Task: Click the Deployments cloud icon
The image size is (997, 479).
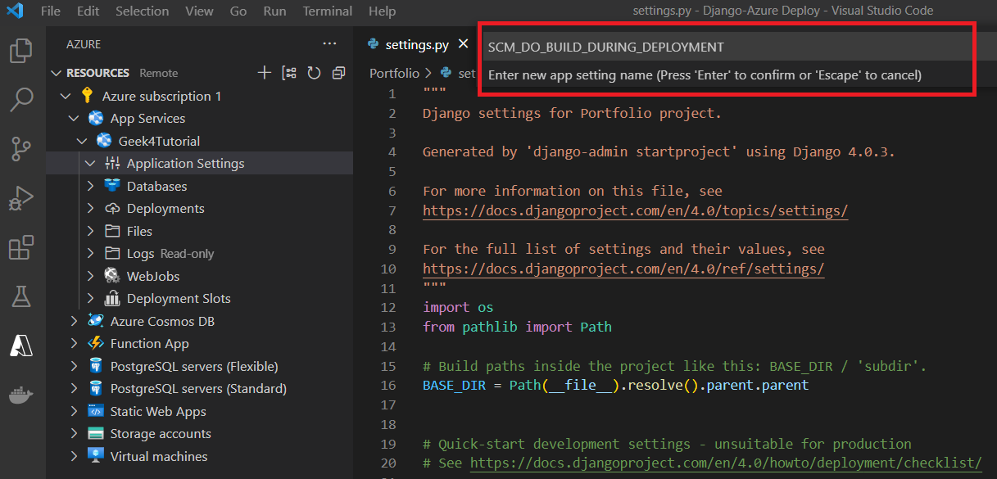Action: coord(112,208)
